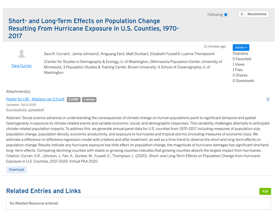Toggle the Following status text
The image size is (280, 217).
tap(215, 14)
